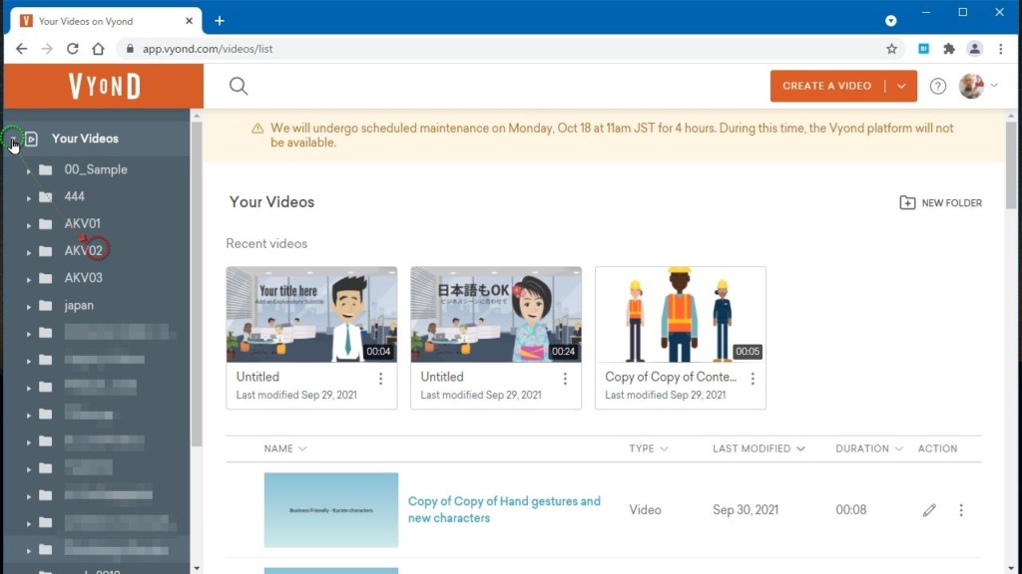Click the 00_Sample folder icon

point(46,169)
